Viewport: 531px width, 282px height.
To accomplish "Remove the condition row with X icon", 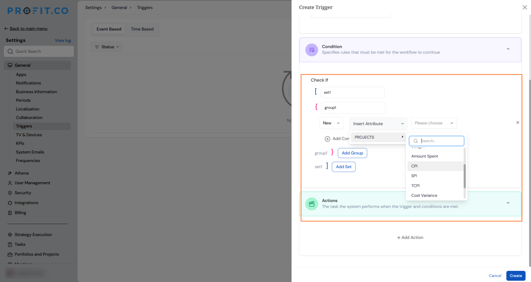I will pyautogui.click(x=517, y=122).
